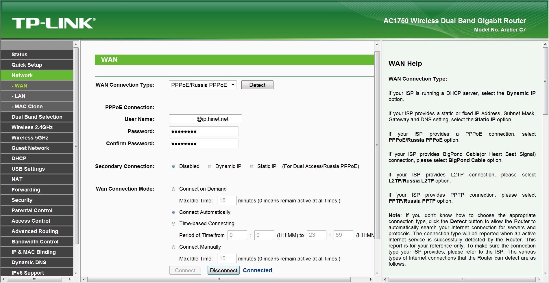The height and width of the screenshot is (283, 549).
Task: Click help panel vertical scrollbar thumb
Action: (x=545, y=81)
